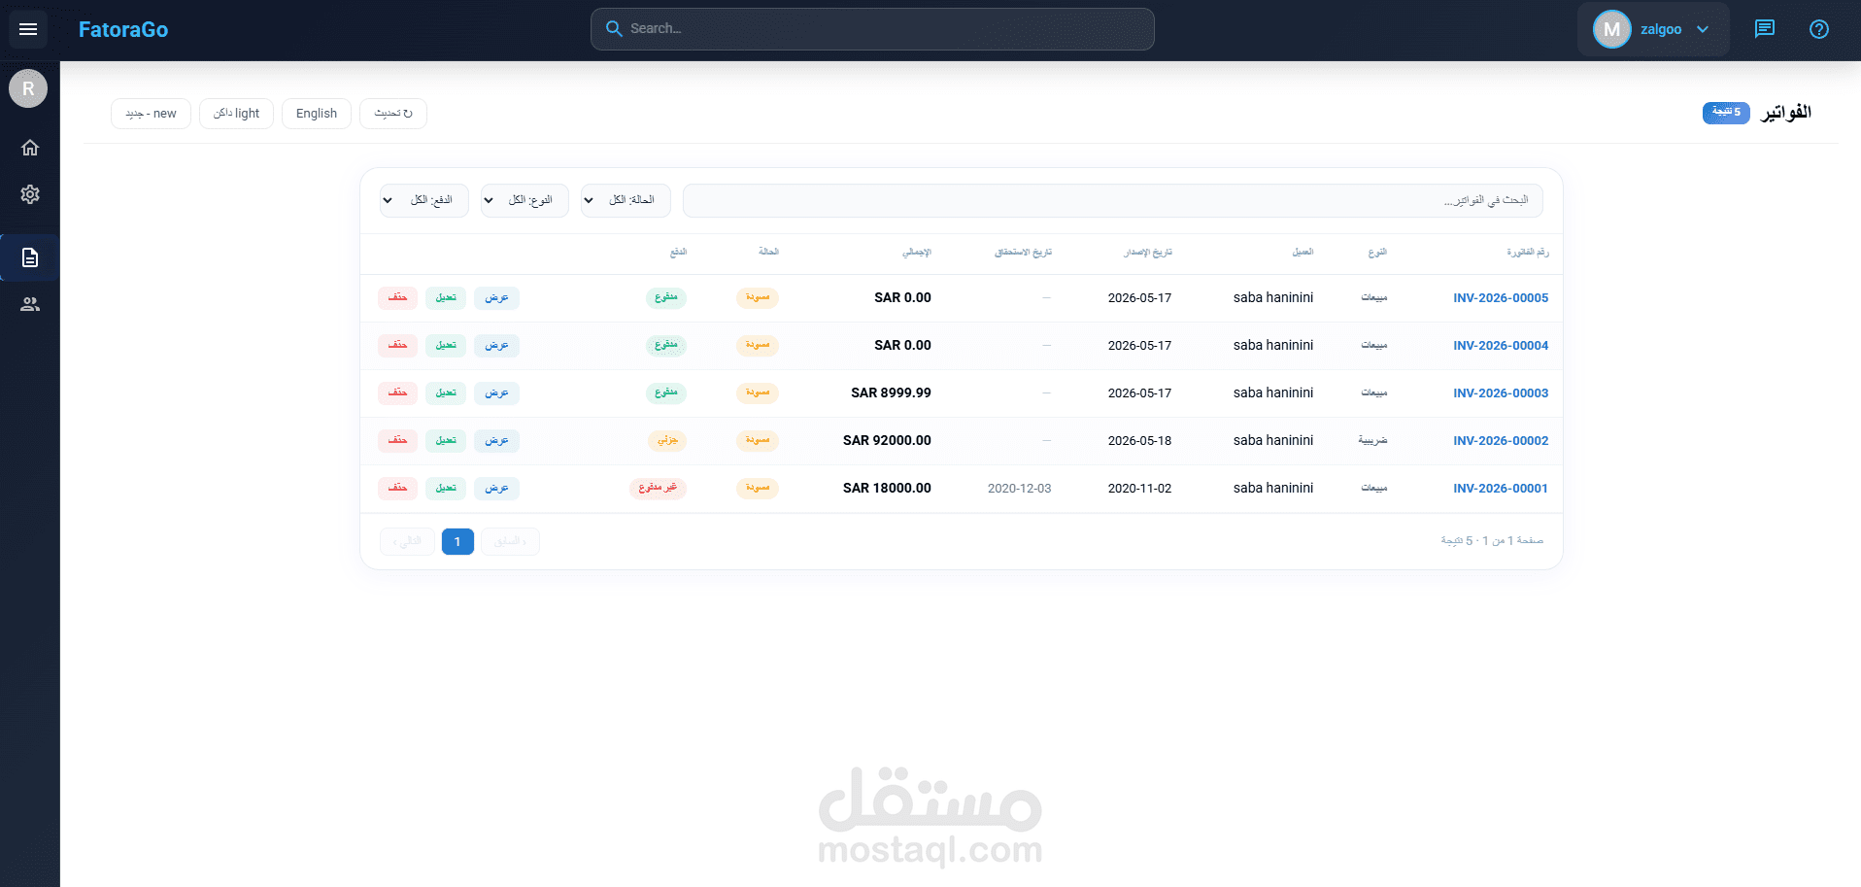Screen dimensions: 1861x887
Task: Click تعديل edit button for INV-2026-00001
Action: coord(446,488)
